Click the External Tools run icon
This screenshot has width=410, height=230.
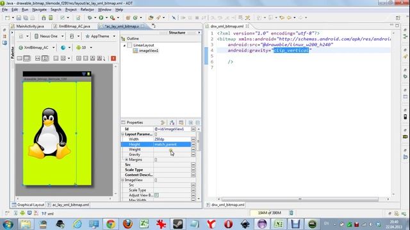click(x=113, y=18)
